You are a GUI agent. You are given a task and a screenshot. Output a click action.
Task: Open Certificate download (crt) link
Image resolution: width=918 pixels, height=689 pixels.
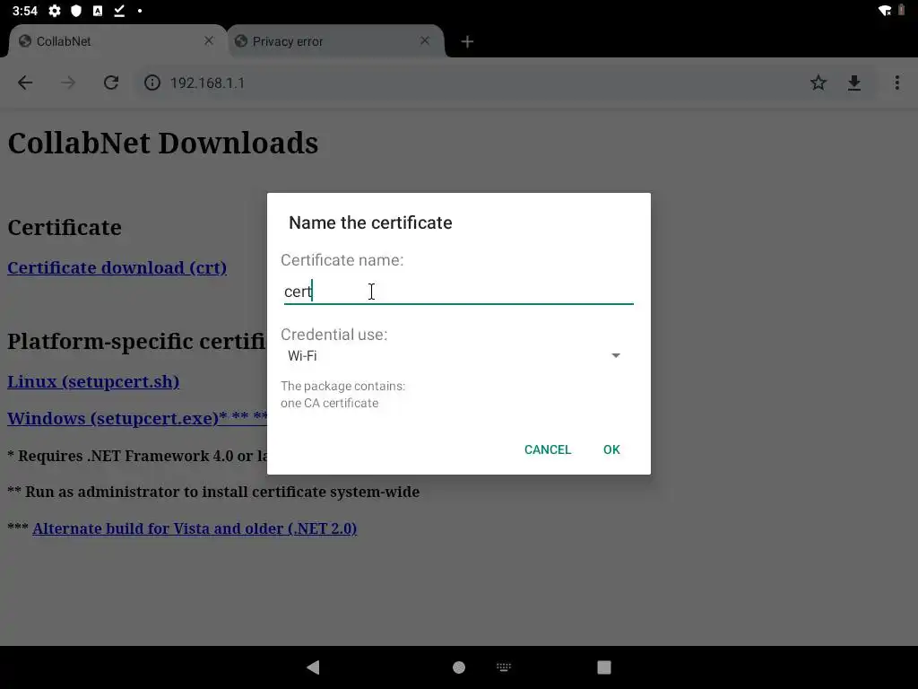[x=117, y=267]
